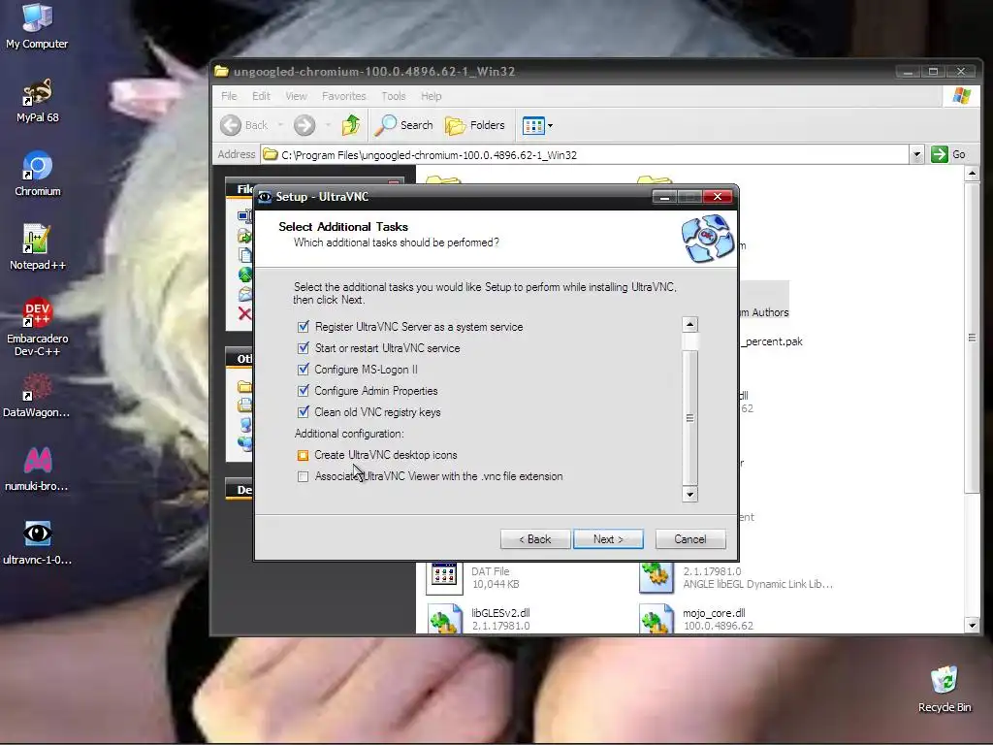The height and width of the screenshot is (745, 993).
Task: Click Explorer scrollbar up arrow
Action: point(972,173)
